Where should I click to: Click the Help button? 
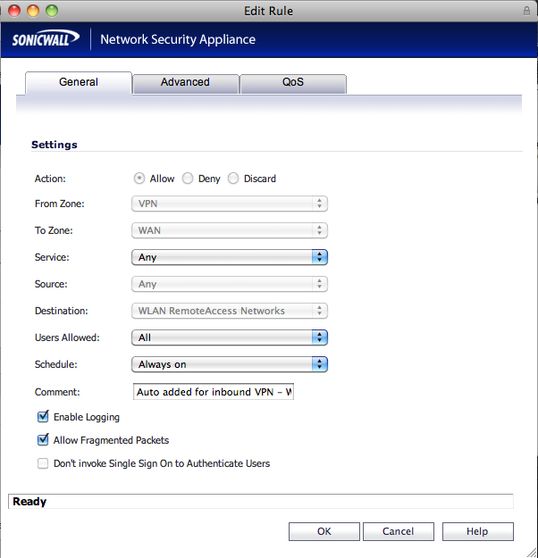click(478, 532)
